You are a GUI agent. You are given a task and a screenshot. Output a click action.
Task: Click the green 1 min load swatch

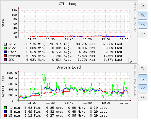click(6, 108)
